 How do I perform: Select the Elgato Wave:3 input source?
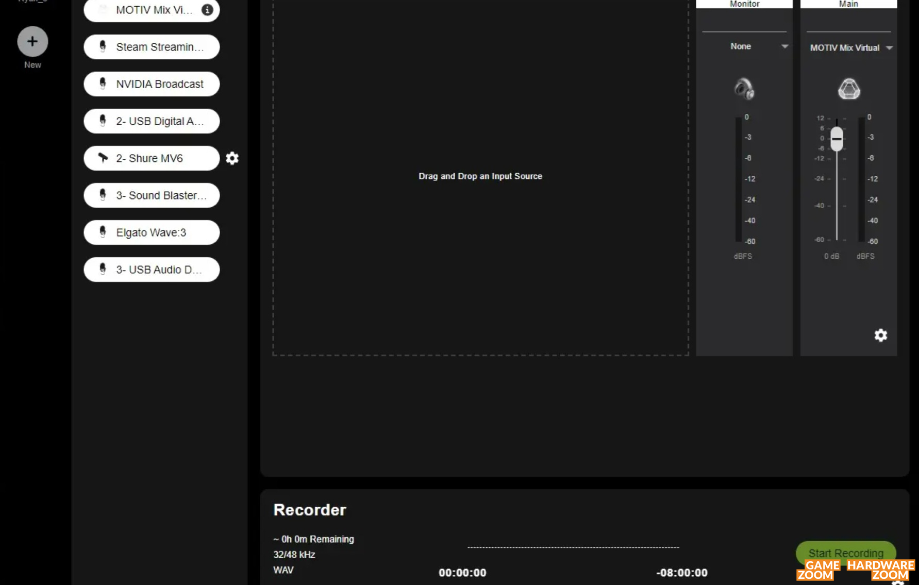click(x=152, y=232)
